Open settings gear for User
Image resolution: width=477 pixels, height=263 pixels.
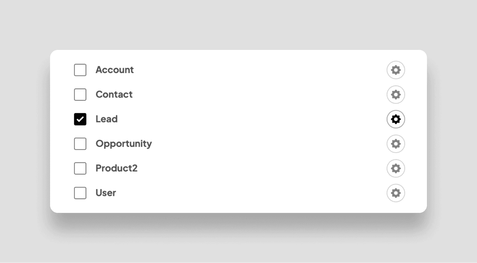tap(396, 193)
